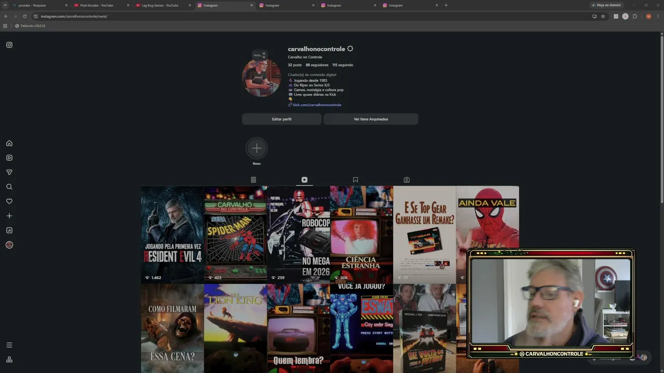The height and width of the screenshot is (373, 664).
Task: Open the Como Filmaram Essa Cena reel
Action: pyautogui.click(x=172, y=328)
